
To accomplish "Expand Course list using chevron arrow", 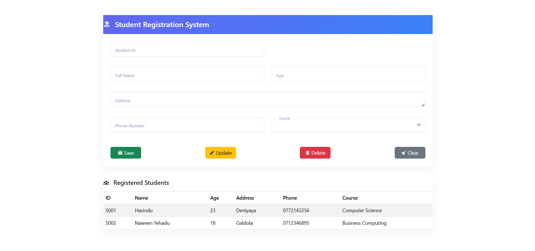I will tap(419, 125).
